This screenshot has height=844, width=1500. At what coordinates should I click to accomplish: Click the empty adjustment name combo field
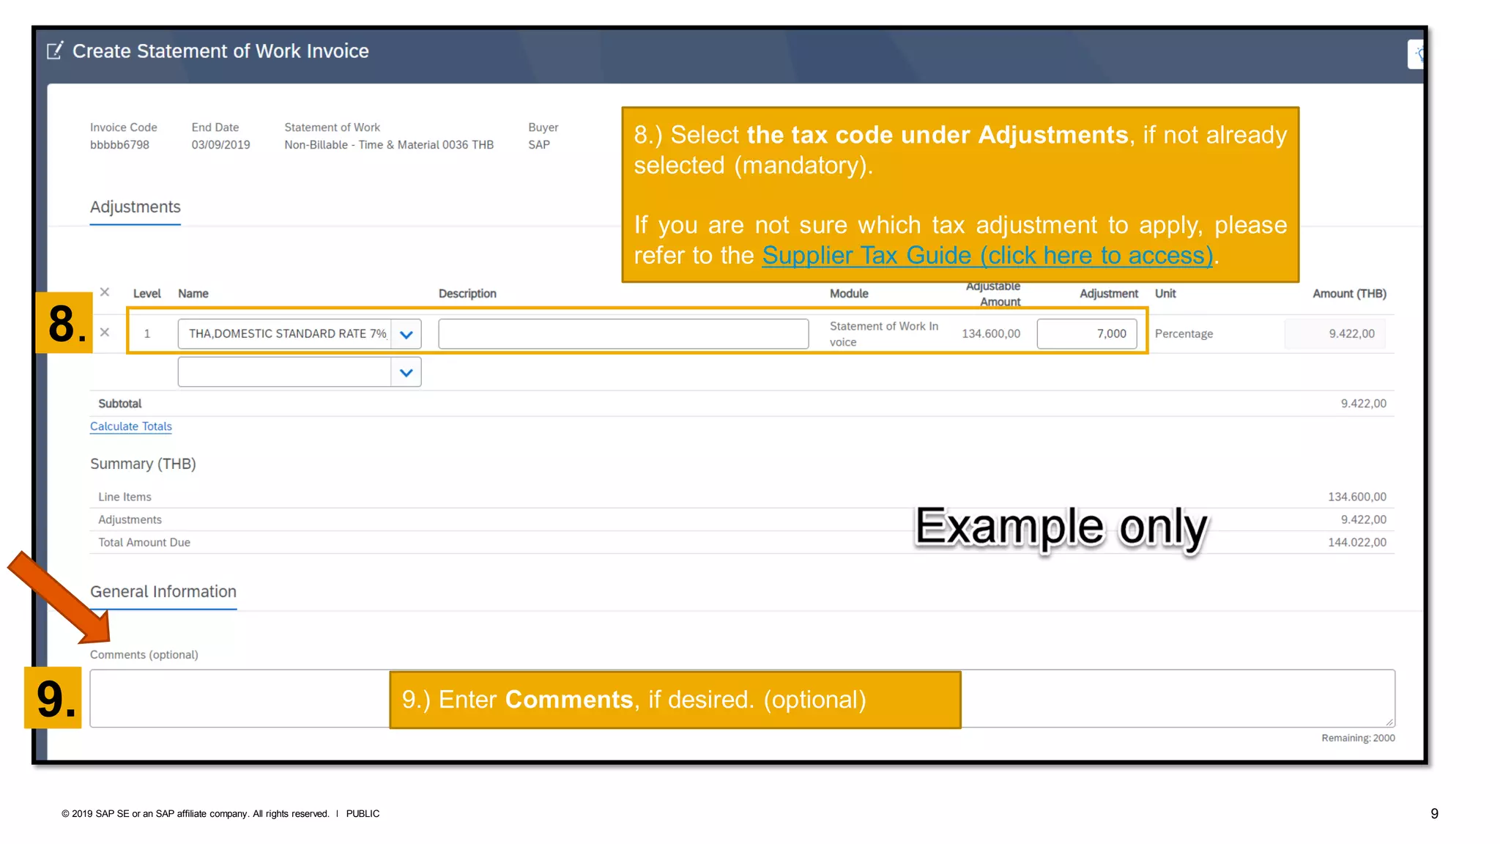pyautogui.click(x=284, y=372)
